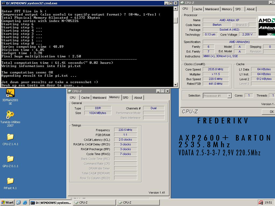Click the memory Frequency value 220.5 MHz
Image resolution: width=275 pixels, height=206 pixels.
125,130
